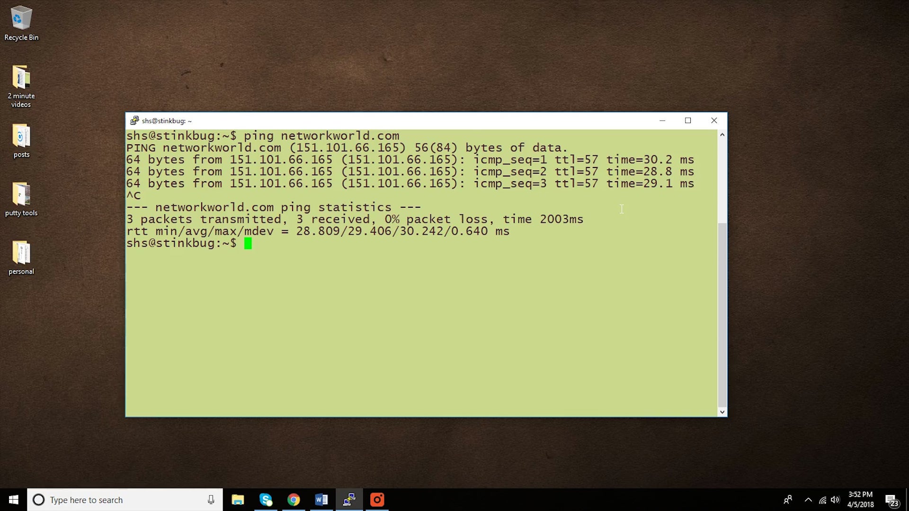Open Microsoft Word from the taskbar
The width and height of the screenshot is (909, 511).
pos(321,500)
